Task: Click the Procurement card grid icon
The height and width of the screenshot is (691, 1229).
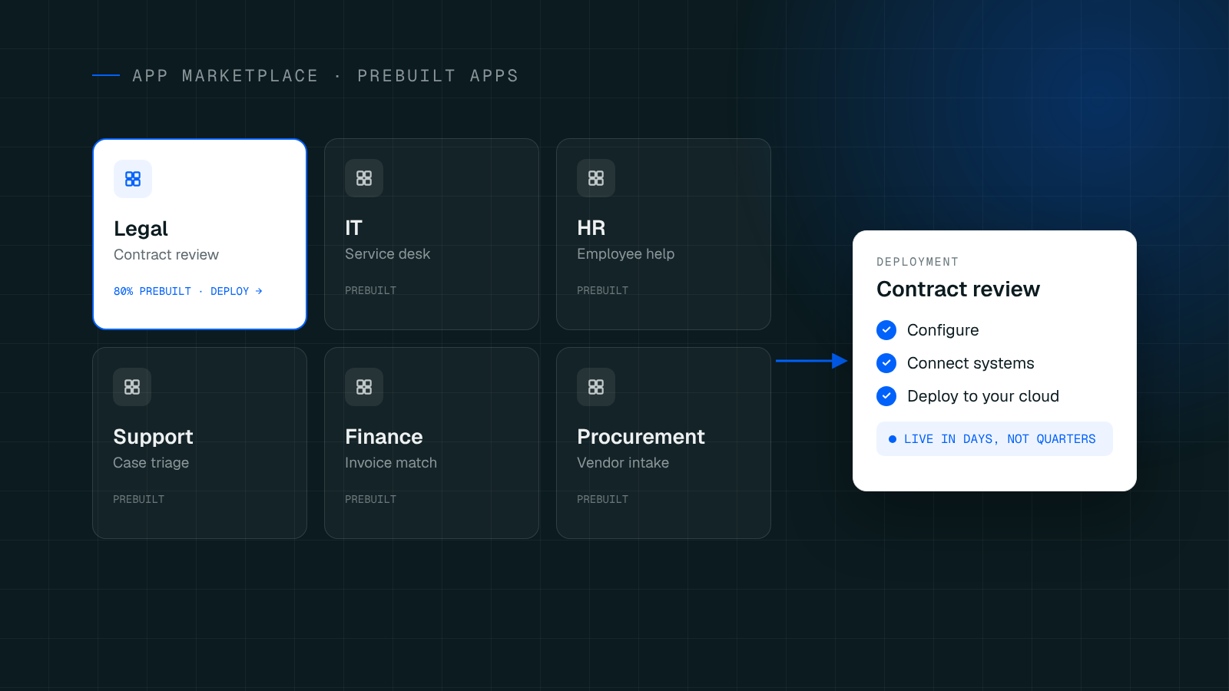Action: (x=596, y=387)
